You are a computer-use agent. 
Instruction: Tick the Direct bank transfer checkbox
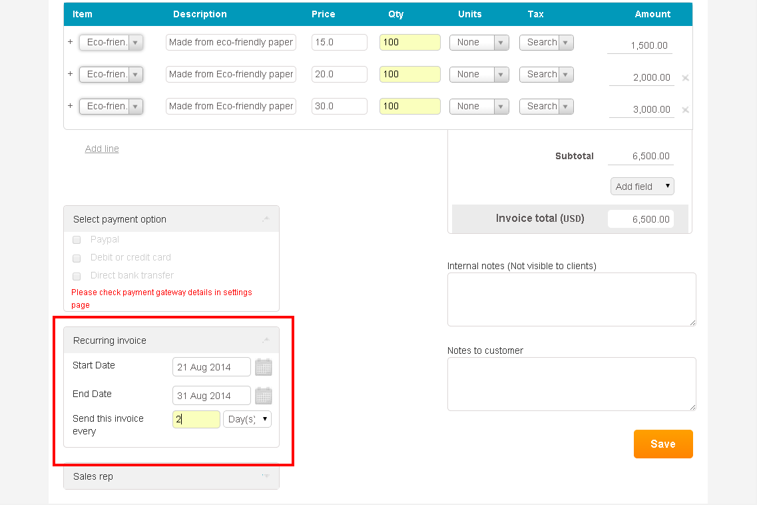pos(77,276)
